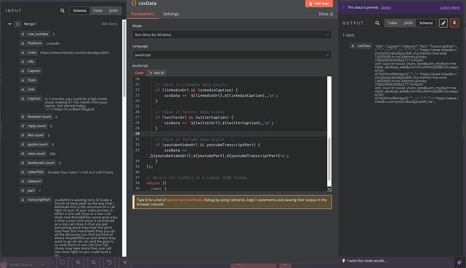Switch Output view to Table
The height and width of the screenshot is (268, 466).
(392, 23)
